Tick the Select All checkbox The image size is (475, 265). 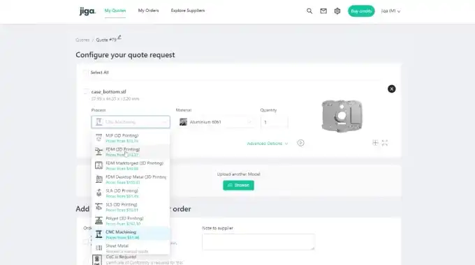pos(85,73)
